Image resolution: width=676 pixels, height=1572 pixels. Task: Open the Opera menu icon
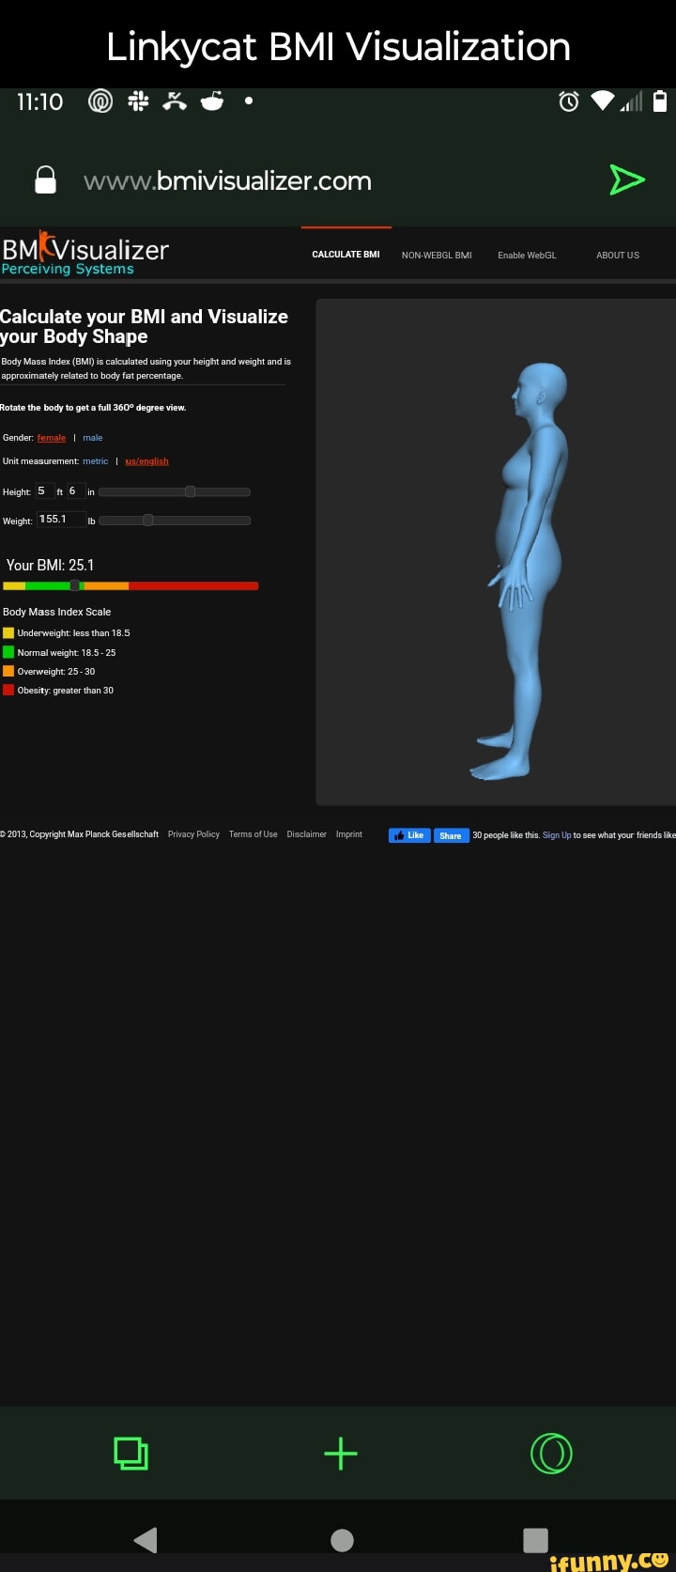pyautogui.click(x=550, y=1453)
